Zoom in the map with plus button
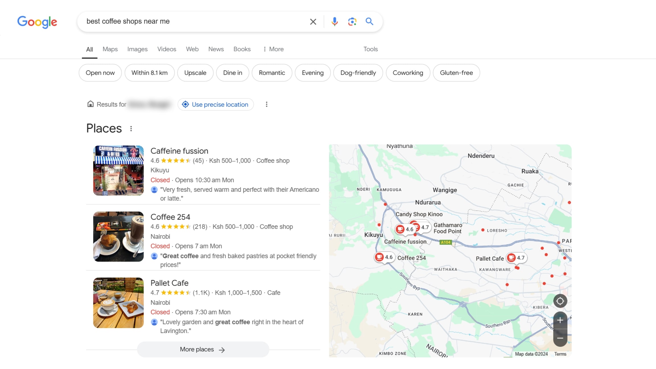The height and width of the screenshot is (369, 656). click(560, 320)
